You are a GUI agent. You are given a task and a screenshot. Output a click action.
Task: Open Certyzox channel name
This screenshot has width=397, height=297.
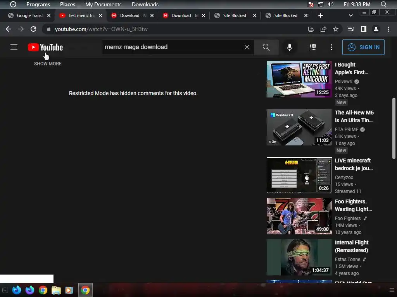click(x=344, y=177)
